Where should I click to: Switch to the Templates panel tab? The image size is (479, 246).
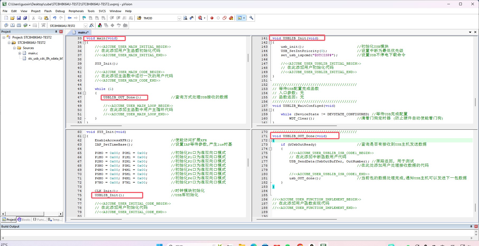[55, 220]
